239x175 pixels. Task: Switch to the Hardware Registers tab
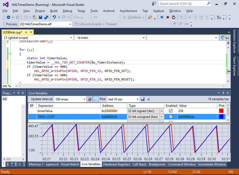(x=117, y=164)
